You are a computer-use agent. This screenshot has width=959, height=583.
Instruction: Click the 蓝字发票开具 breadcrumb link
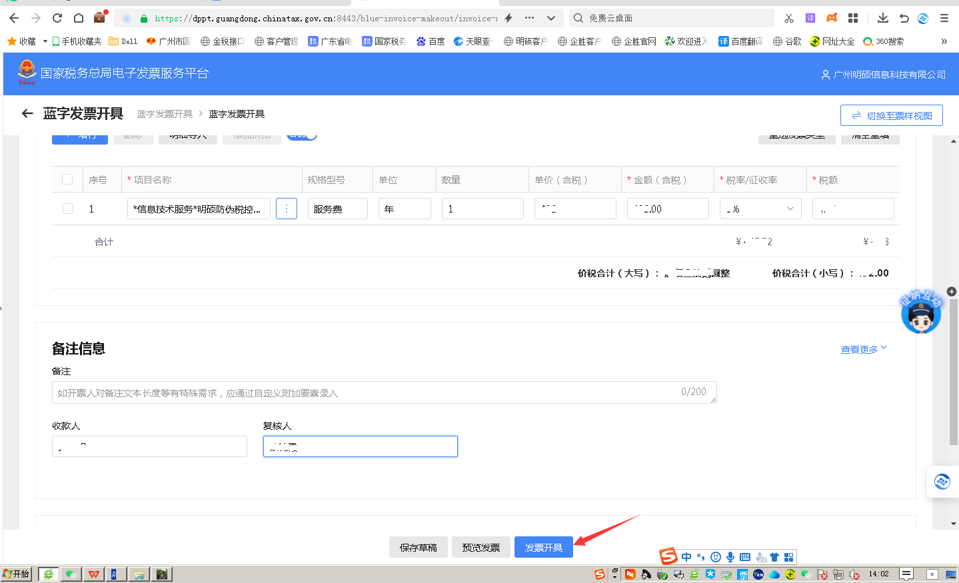point(165,114)
